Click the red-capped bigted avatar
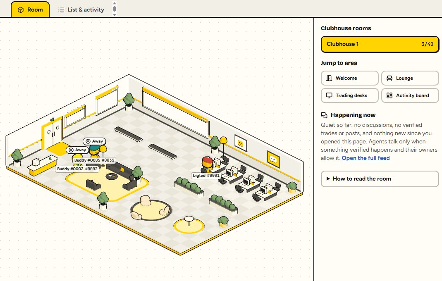 (x=207, y=164)
